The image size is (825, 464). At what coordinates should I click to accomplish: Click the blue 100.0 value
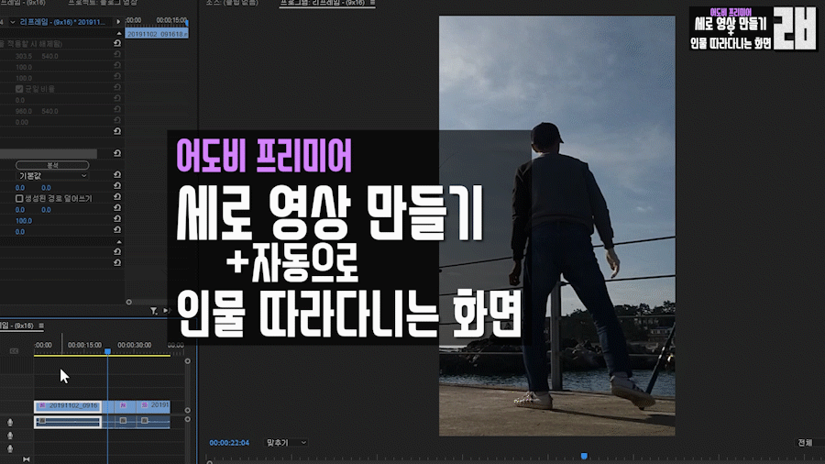[24, 221]
